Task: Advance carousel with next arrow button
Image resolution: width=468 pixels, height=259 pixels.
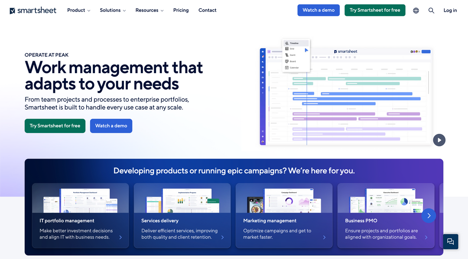Action: coord(429,215)
